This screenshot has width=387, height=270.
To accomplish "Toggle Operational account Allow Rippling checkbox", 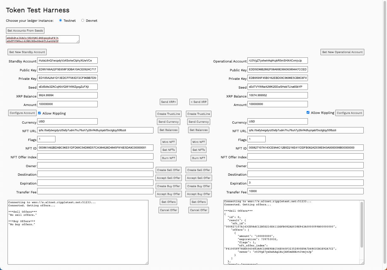I will pos(308,113).
